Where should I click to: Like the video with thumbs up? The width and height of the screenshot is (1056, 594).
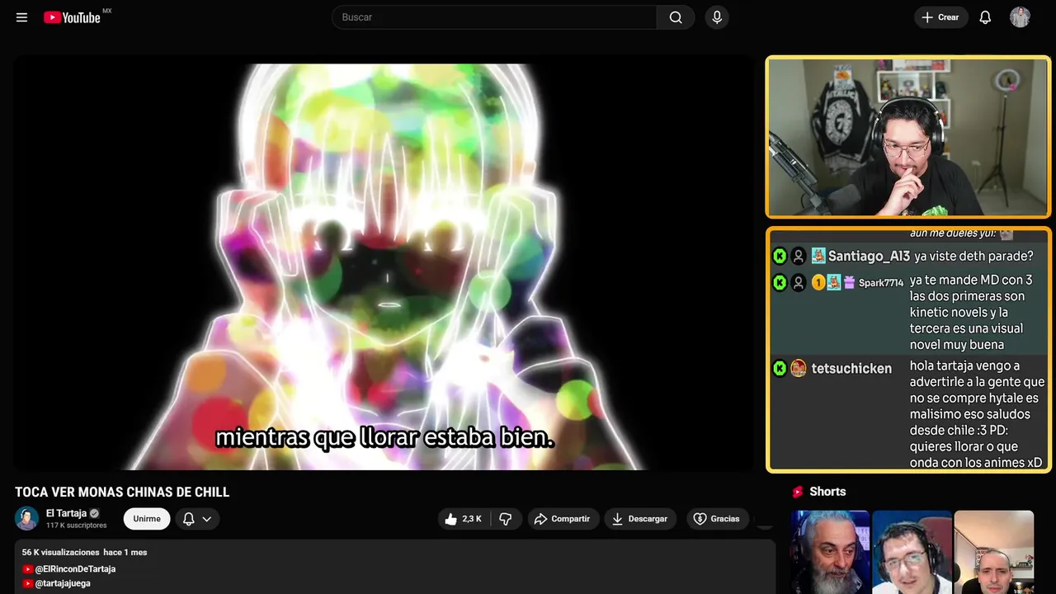(x=464, y=519)
